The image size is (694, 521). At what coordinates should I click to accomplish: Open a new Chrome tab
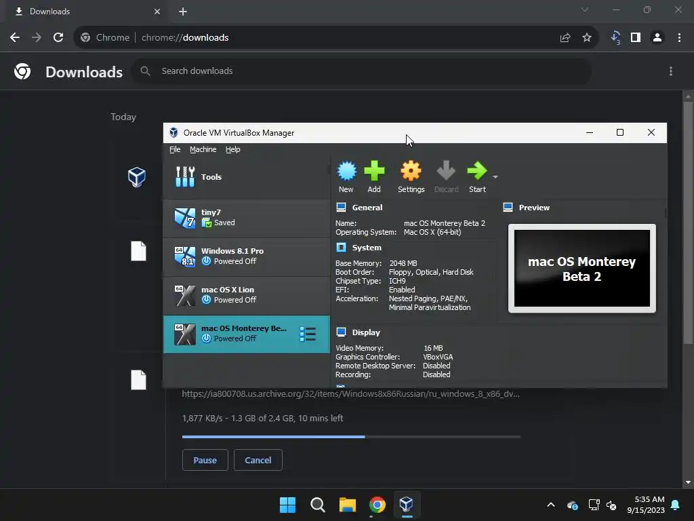pyautogui.click(x=183, y=12)
